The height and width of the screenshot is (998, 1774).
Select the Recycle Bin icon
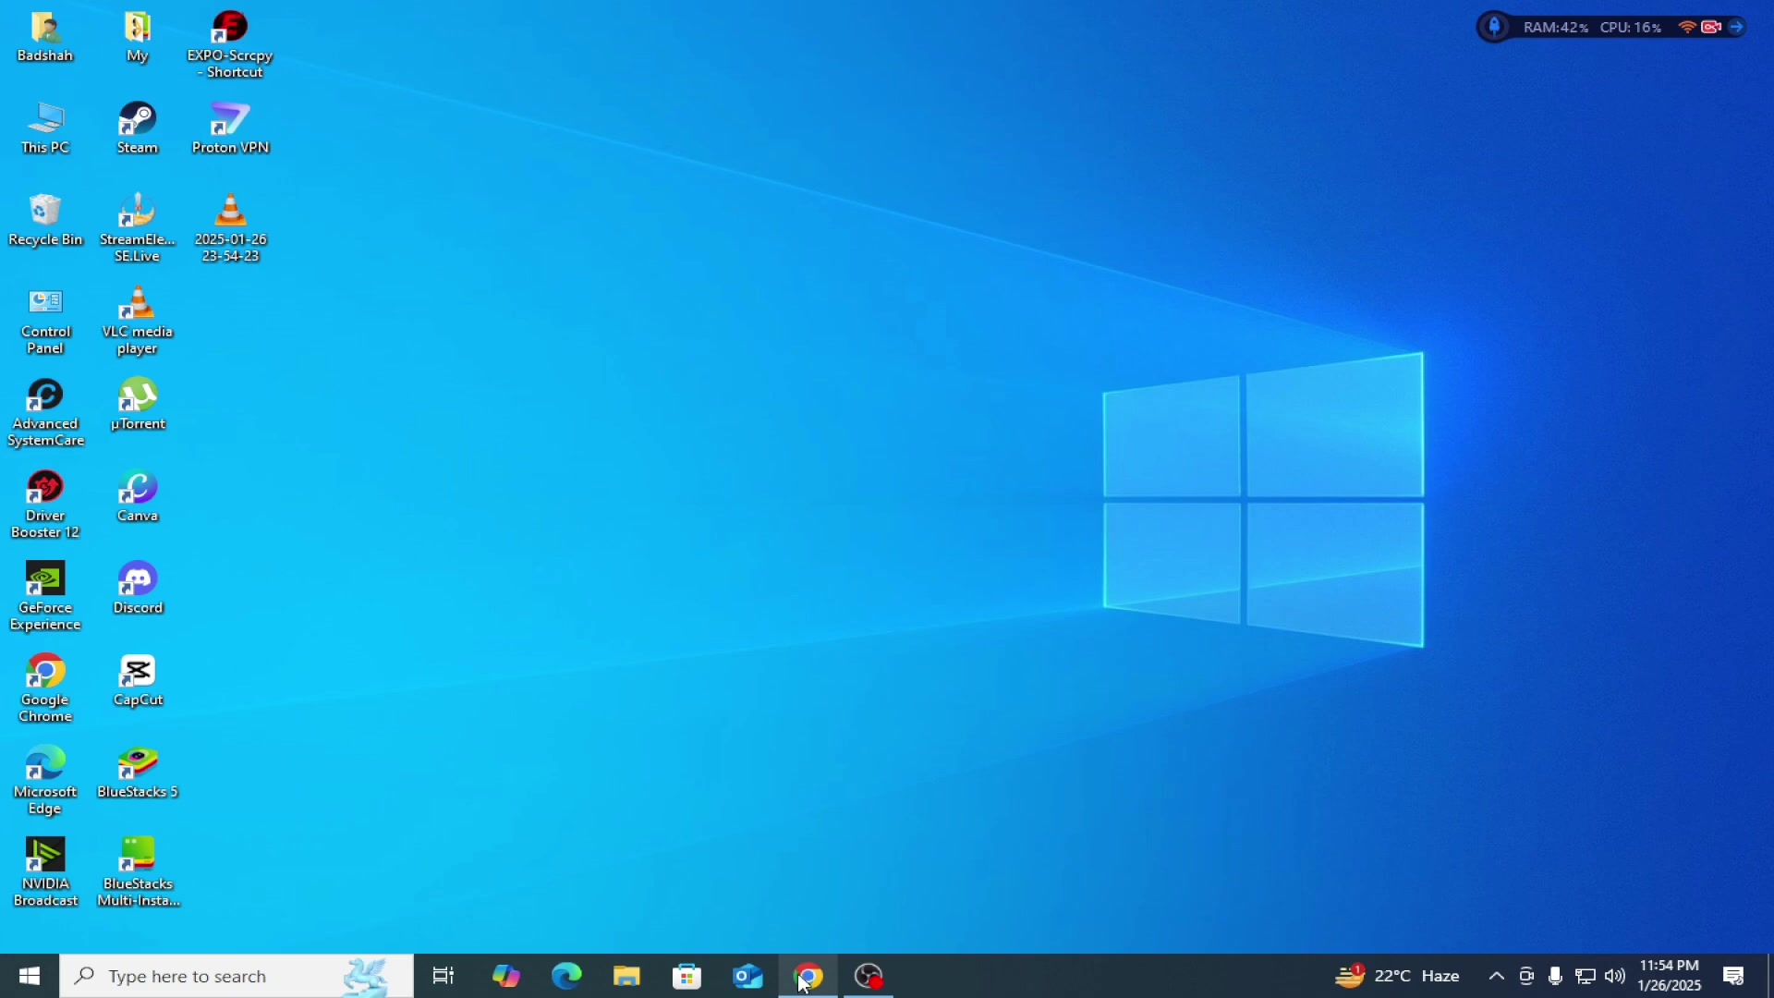point(45,222)
